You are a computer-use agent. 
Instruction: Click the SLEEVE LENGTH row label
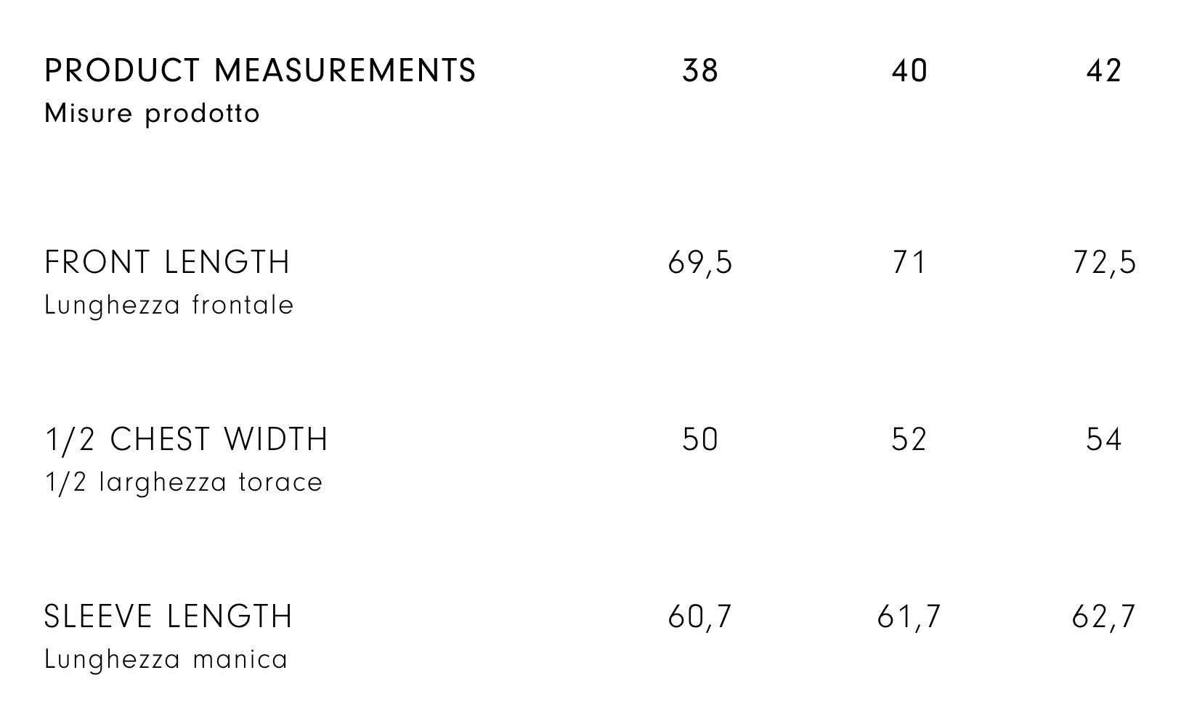click(x=169, y=617)
